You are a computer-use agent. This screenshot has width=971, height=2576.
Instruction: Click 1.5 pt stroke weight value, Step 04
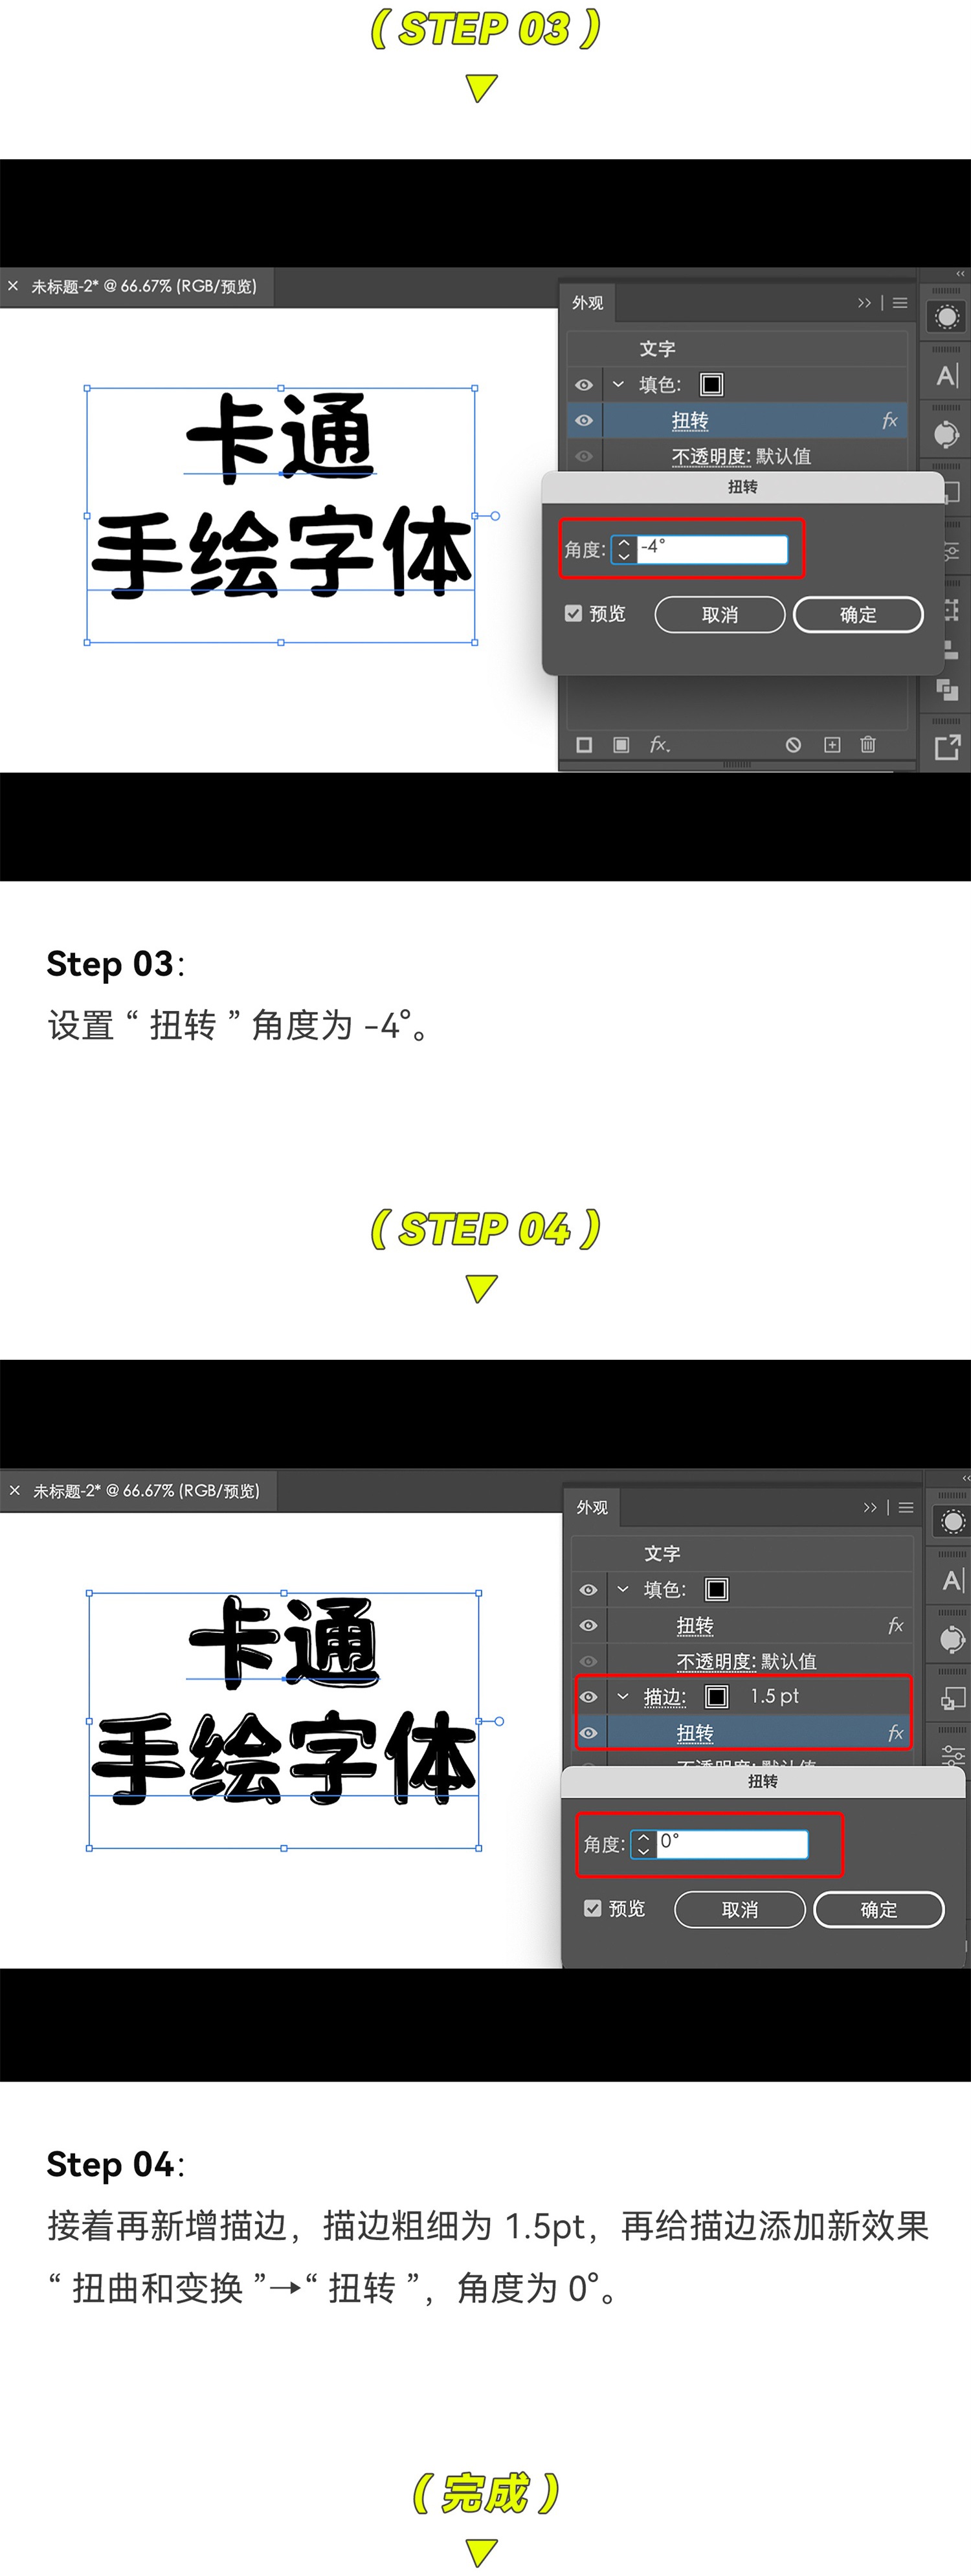click(x=775, y=1697)
